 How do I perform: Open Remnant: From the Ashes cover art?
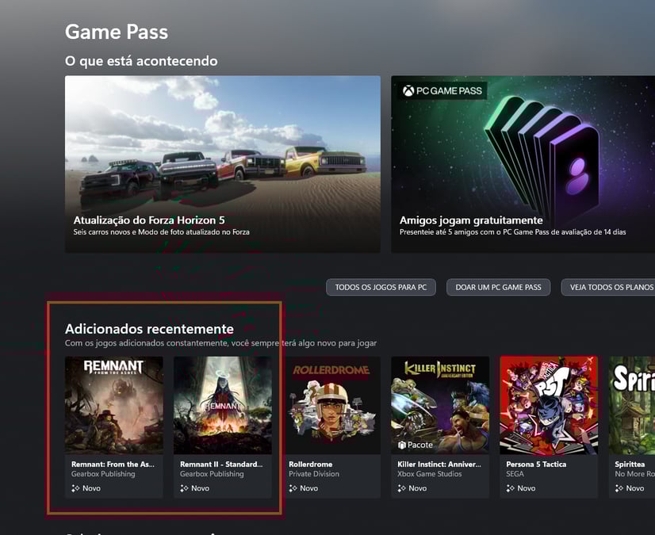114,405
